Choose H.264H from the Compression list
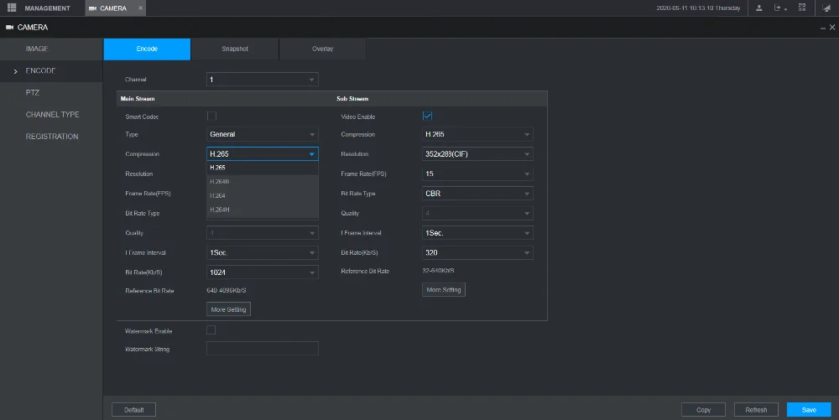This screenshot has width=839, height=420. (220, 210)
